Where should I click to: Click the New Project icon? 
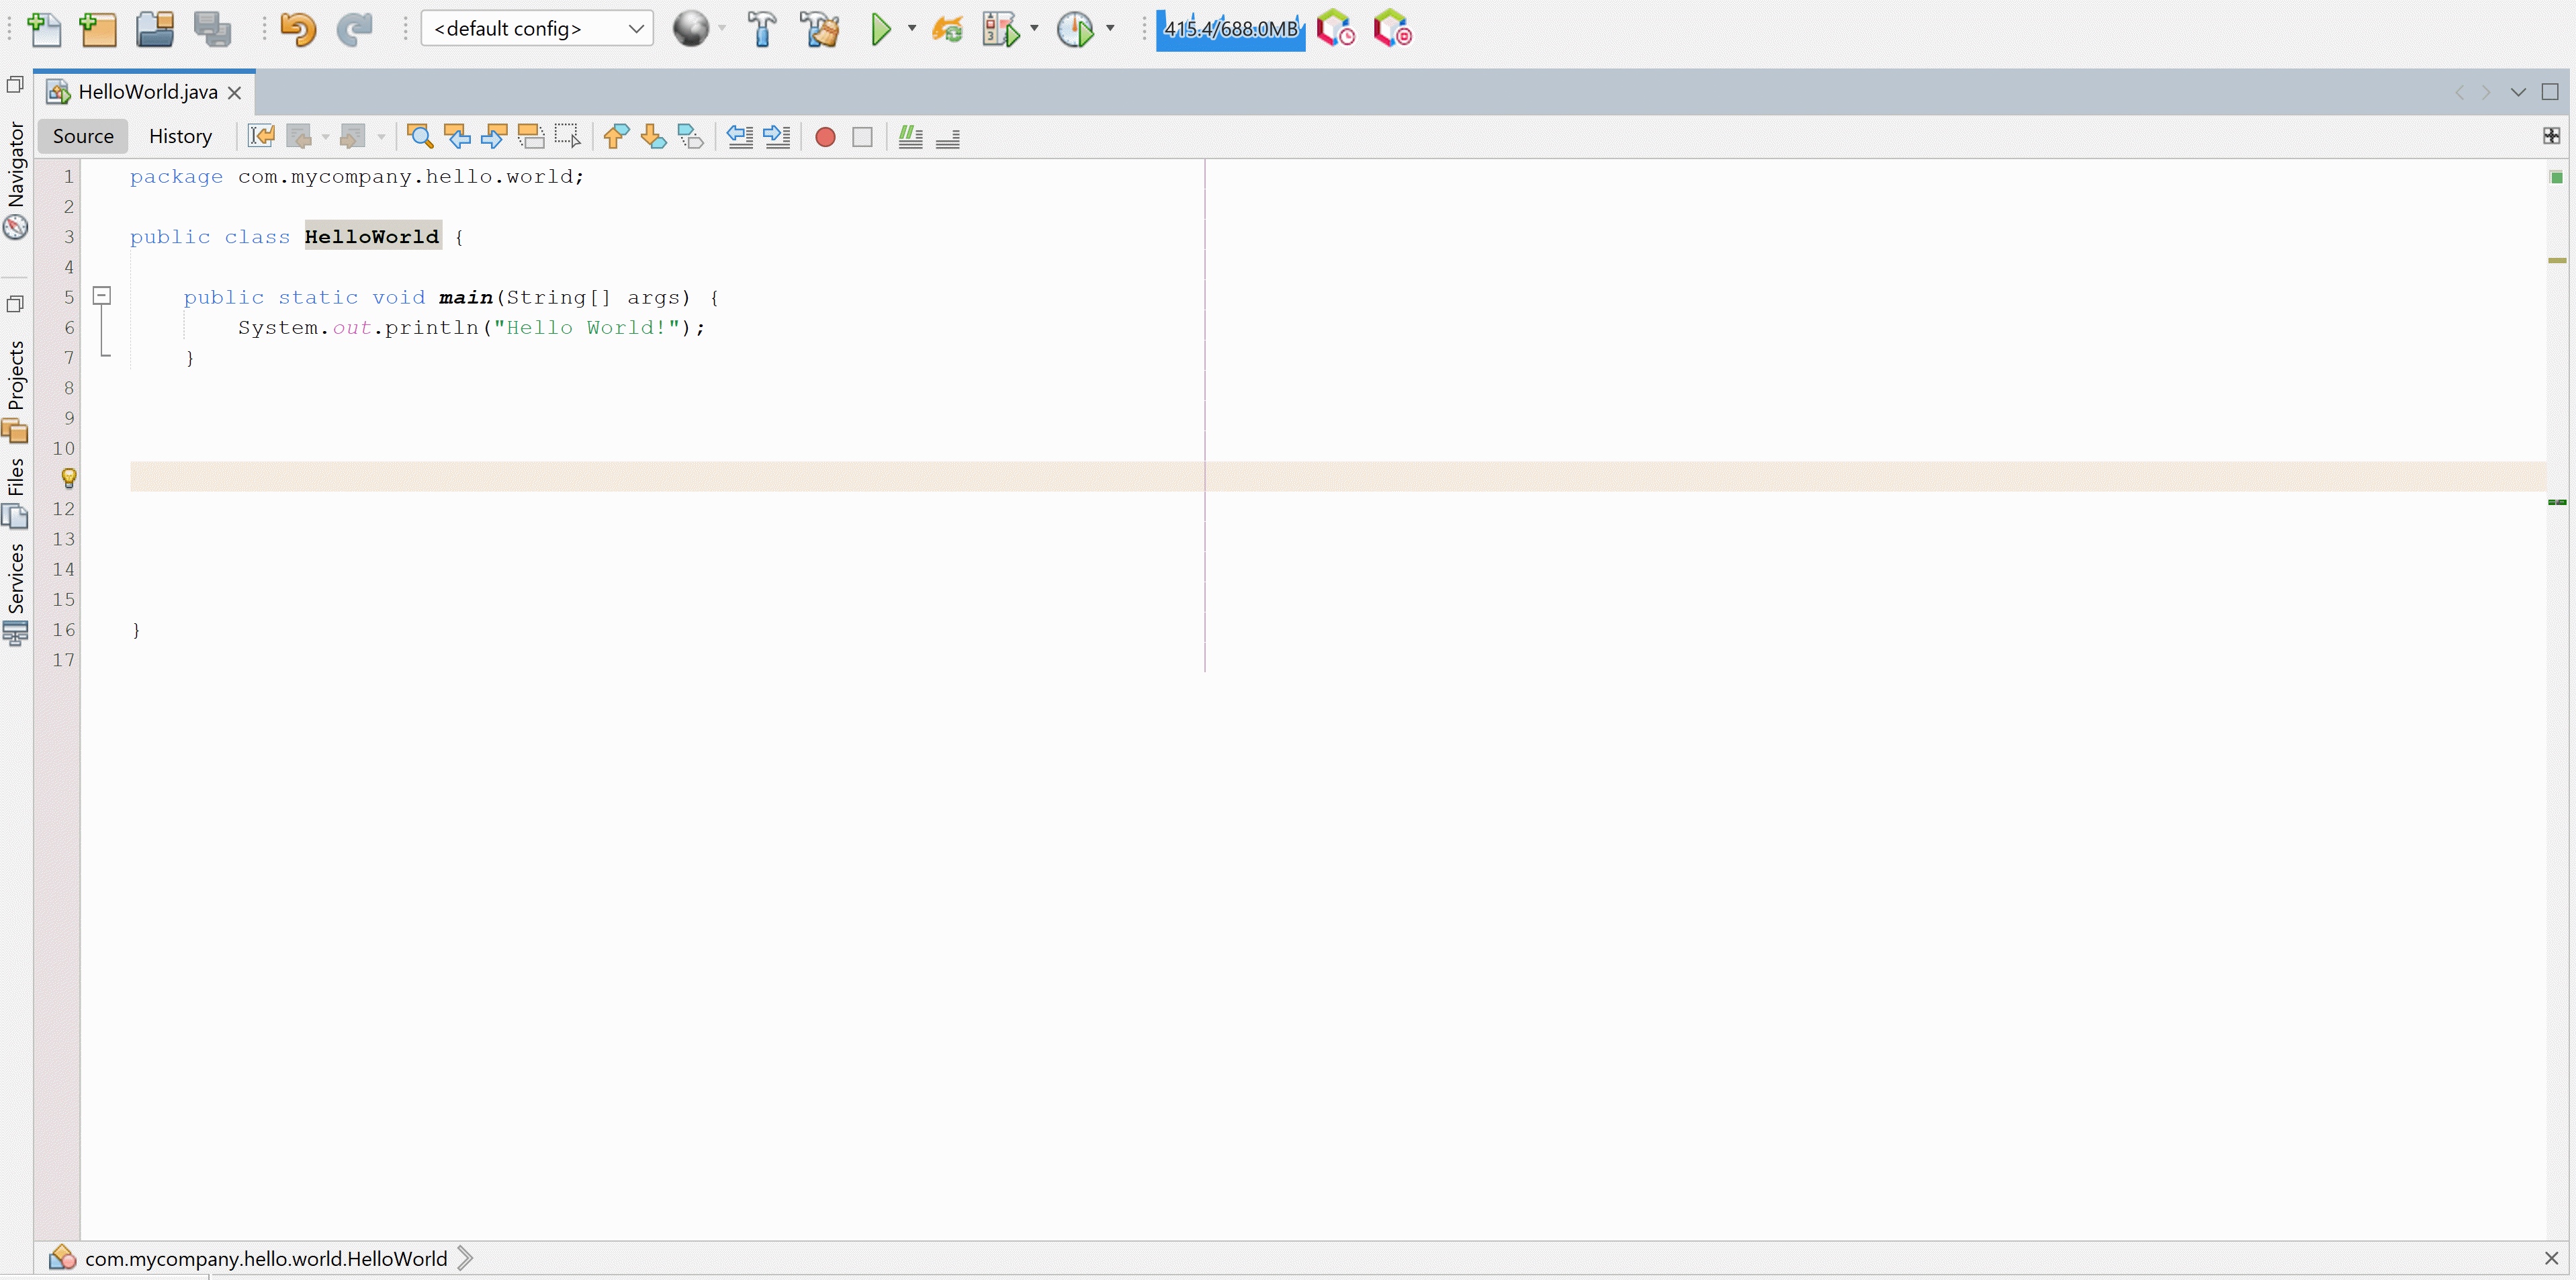click(x=98, y=29)
